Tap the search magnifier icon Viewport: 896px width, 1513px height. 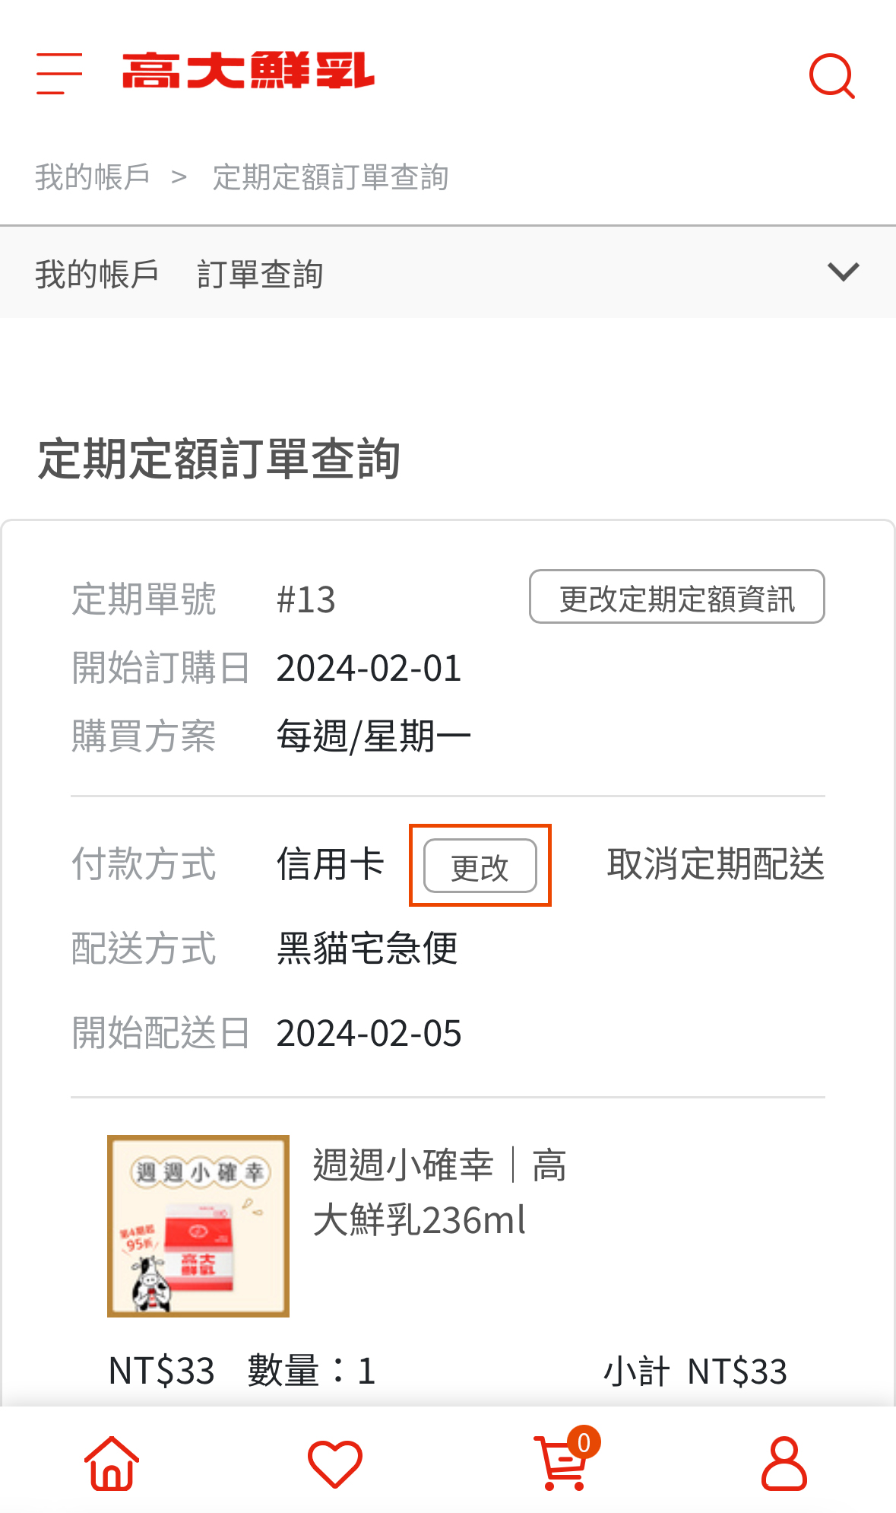pos(831,75)
